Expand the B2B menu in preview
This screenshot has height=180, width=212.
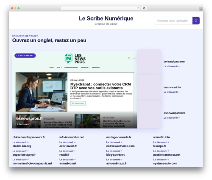click(x=59, y=68)
